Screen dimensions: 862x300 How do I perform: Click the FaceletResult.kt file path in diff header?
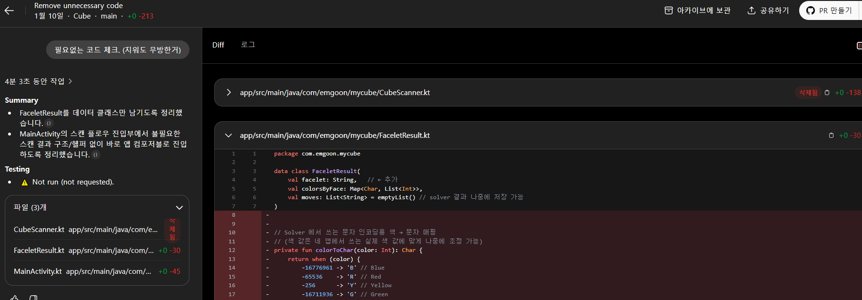pyautogui.click(x=335, y=135)
